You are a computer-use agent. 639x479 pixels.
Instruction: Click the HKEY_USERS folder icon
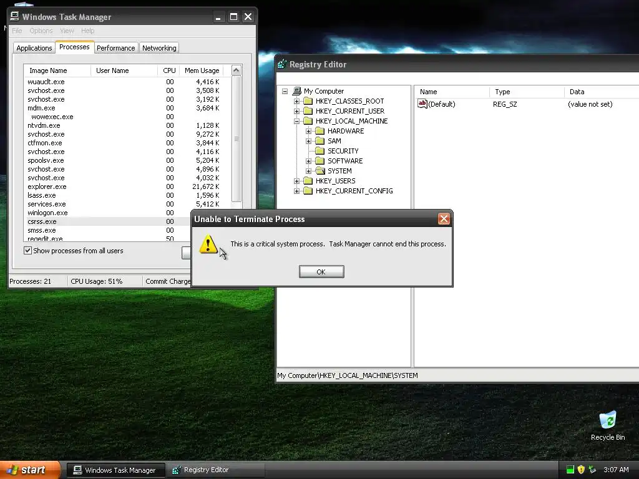point(308,180)
